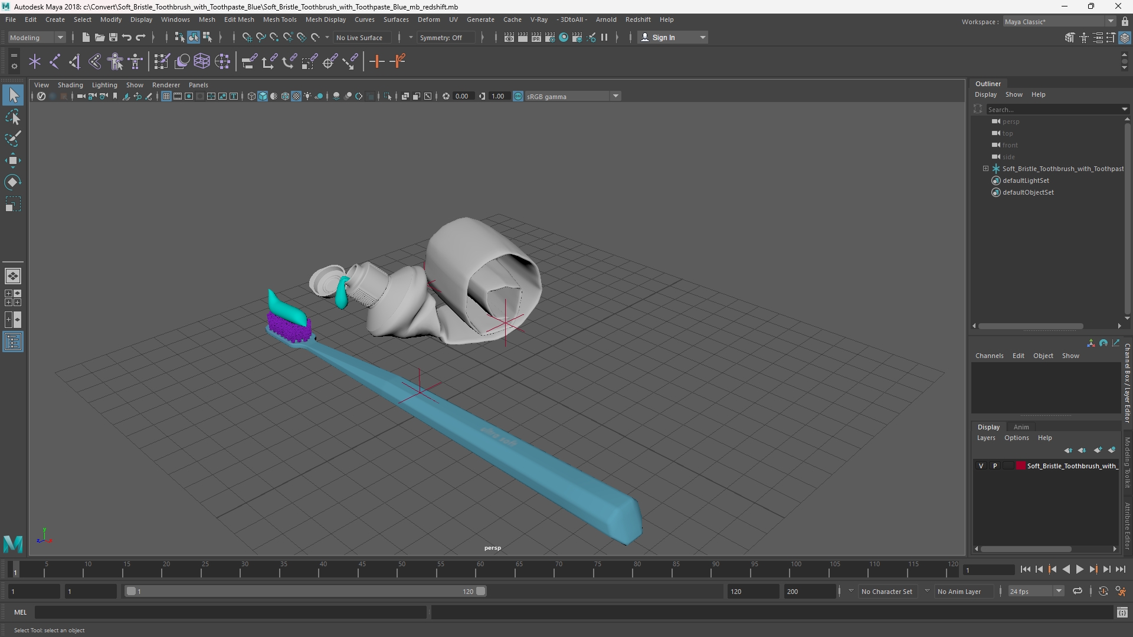Open the IPR render button
The height and width of the screenshot is (637, 1133).
(x=536, y=37)
